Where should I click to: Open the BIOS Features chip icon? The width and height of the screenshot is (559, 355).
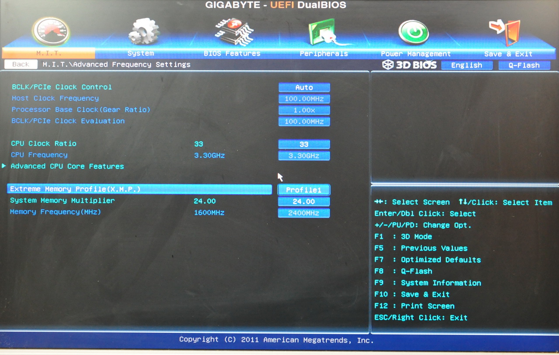coord(234,31)
